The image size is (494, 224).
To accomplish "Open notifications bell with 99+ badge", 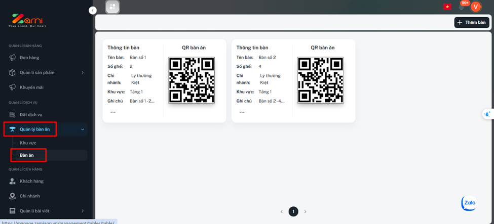I will (462, 7).
